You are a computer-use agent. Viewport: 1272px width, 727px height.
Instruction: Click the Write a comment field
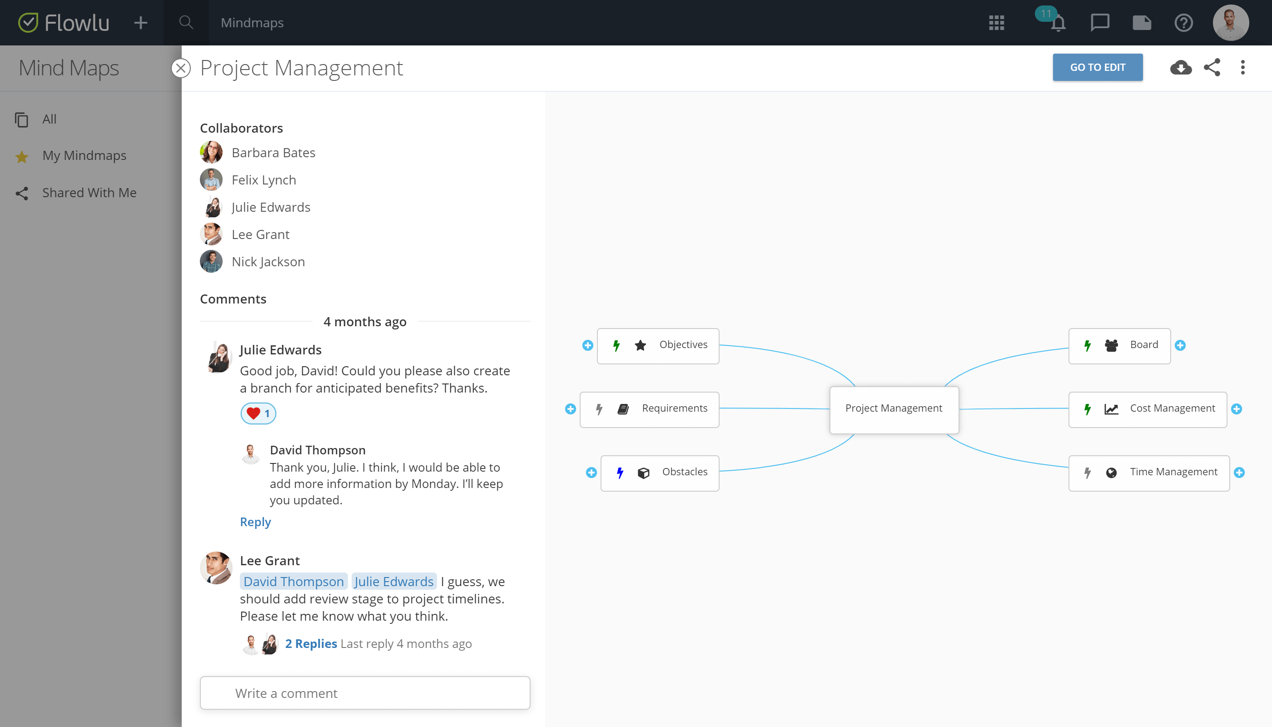[365, 693]
